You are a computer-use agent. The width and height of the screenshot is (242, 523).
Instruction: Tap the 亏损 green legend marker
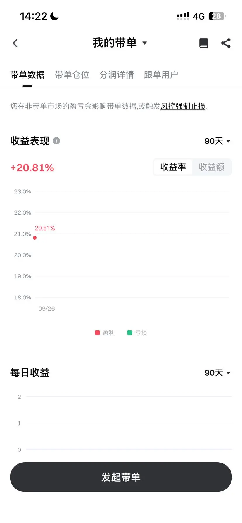tap(130, 333)
